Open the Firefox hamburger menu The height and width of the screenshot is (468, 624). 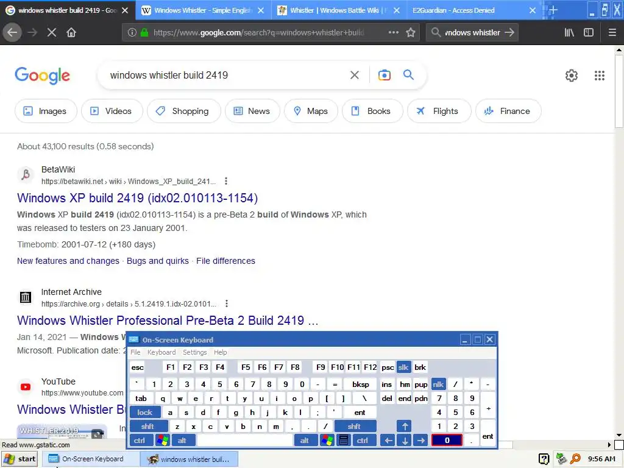pos(612,33)
